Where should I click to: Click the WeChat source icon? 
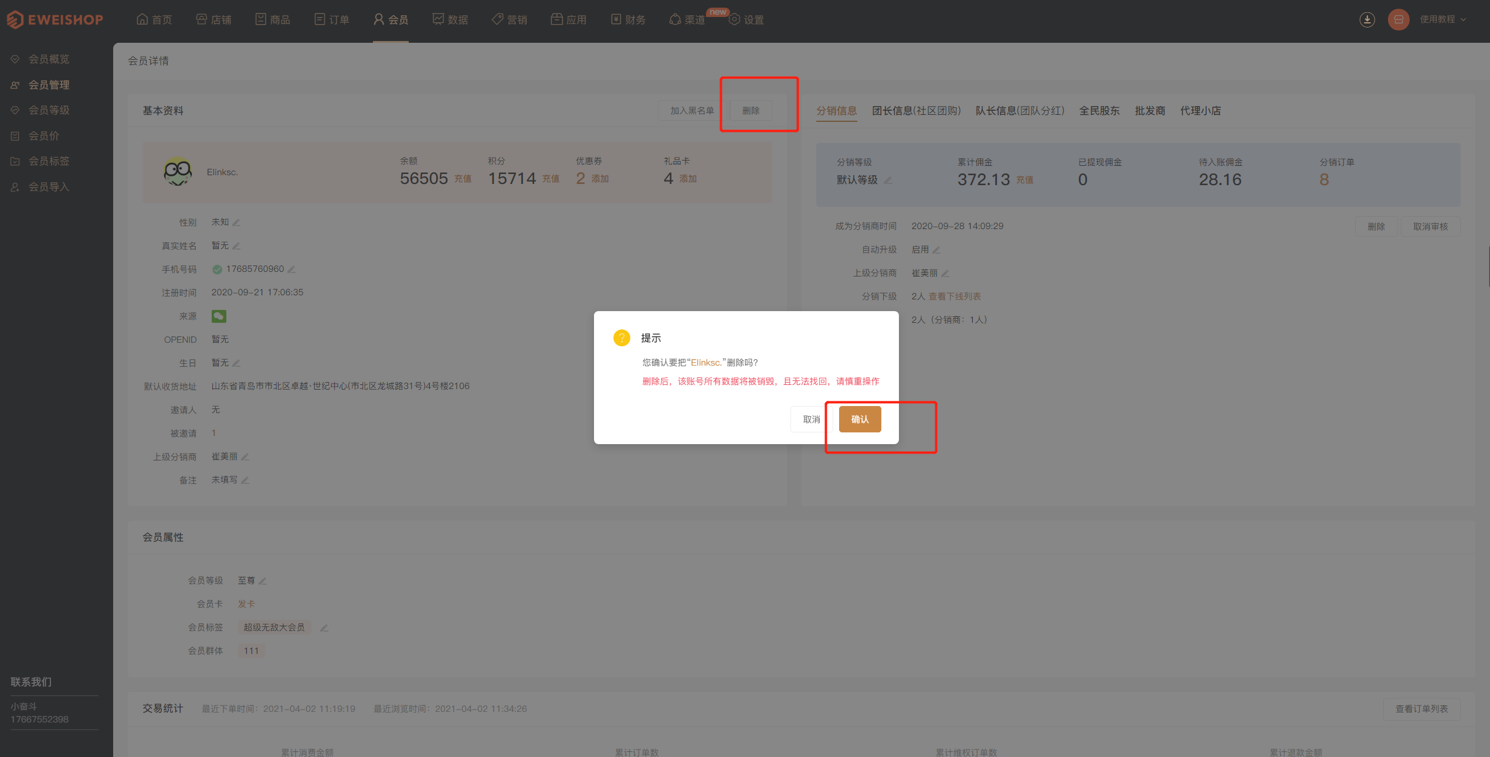tap(219, 316)
